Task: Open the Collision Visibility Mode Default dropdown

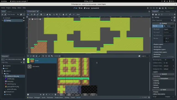Action: click(x=169, y=66)
